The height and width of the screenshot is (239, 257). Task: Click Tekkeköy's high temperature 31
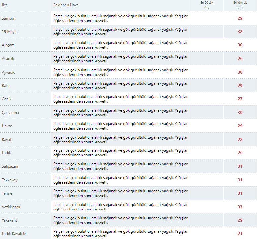click(x=240, y=180)
